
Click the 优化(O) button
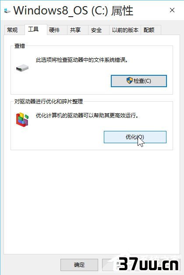tap(135, 137)
